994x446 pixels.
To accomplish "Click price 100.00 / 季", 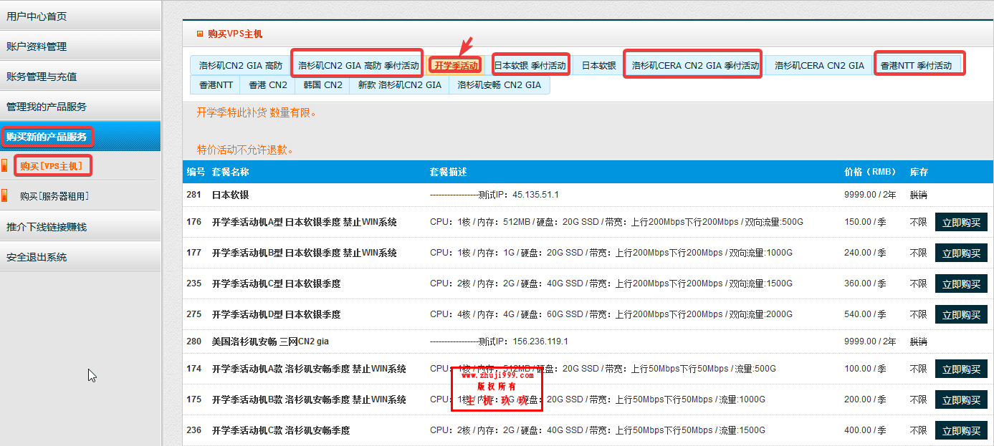I will click(x=866, y=369).
